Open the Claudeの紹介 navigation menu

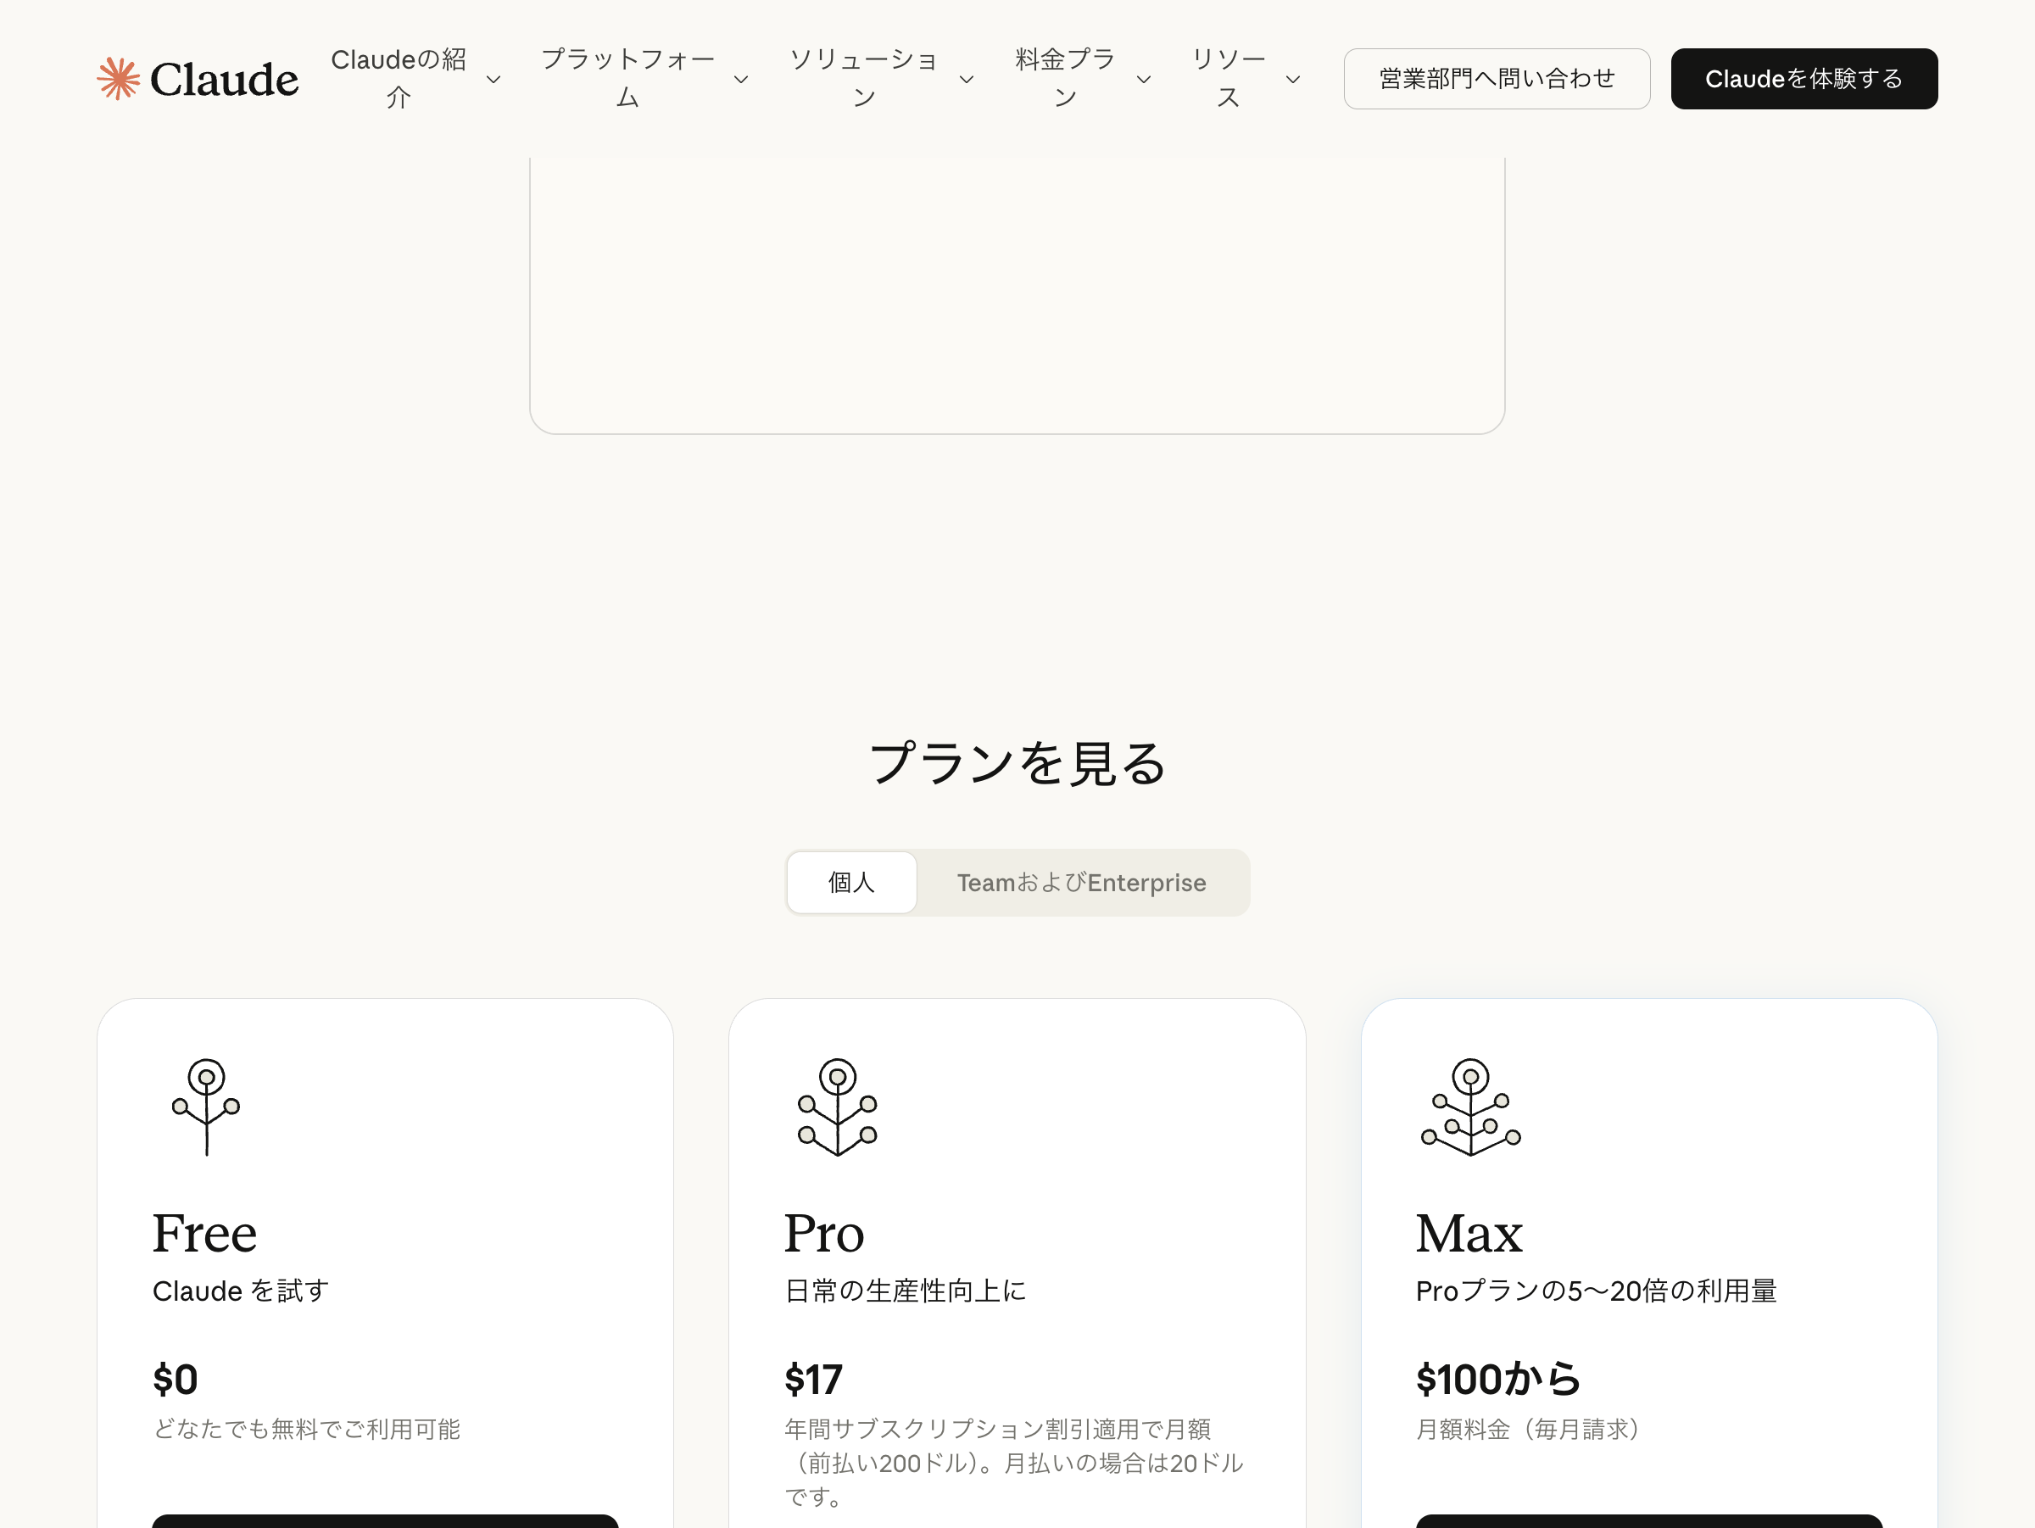pos(399,78)
